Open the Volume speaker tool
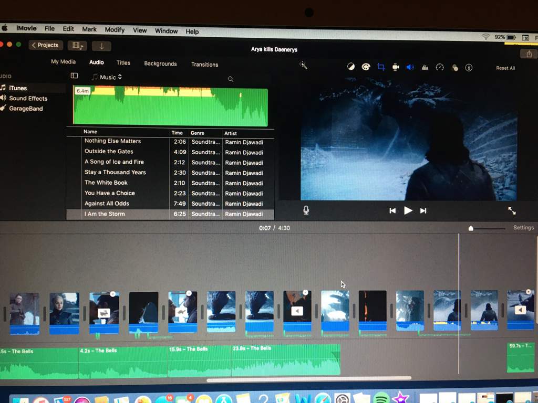Image resolution: width=538 pixels, height=403 pixels. (410, 67)
